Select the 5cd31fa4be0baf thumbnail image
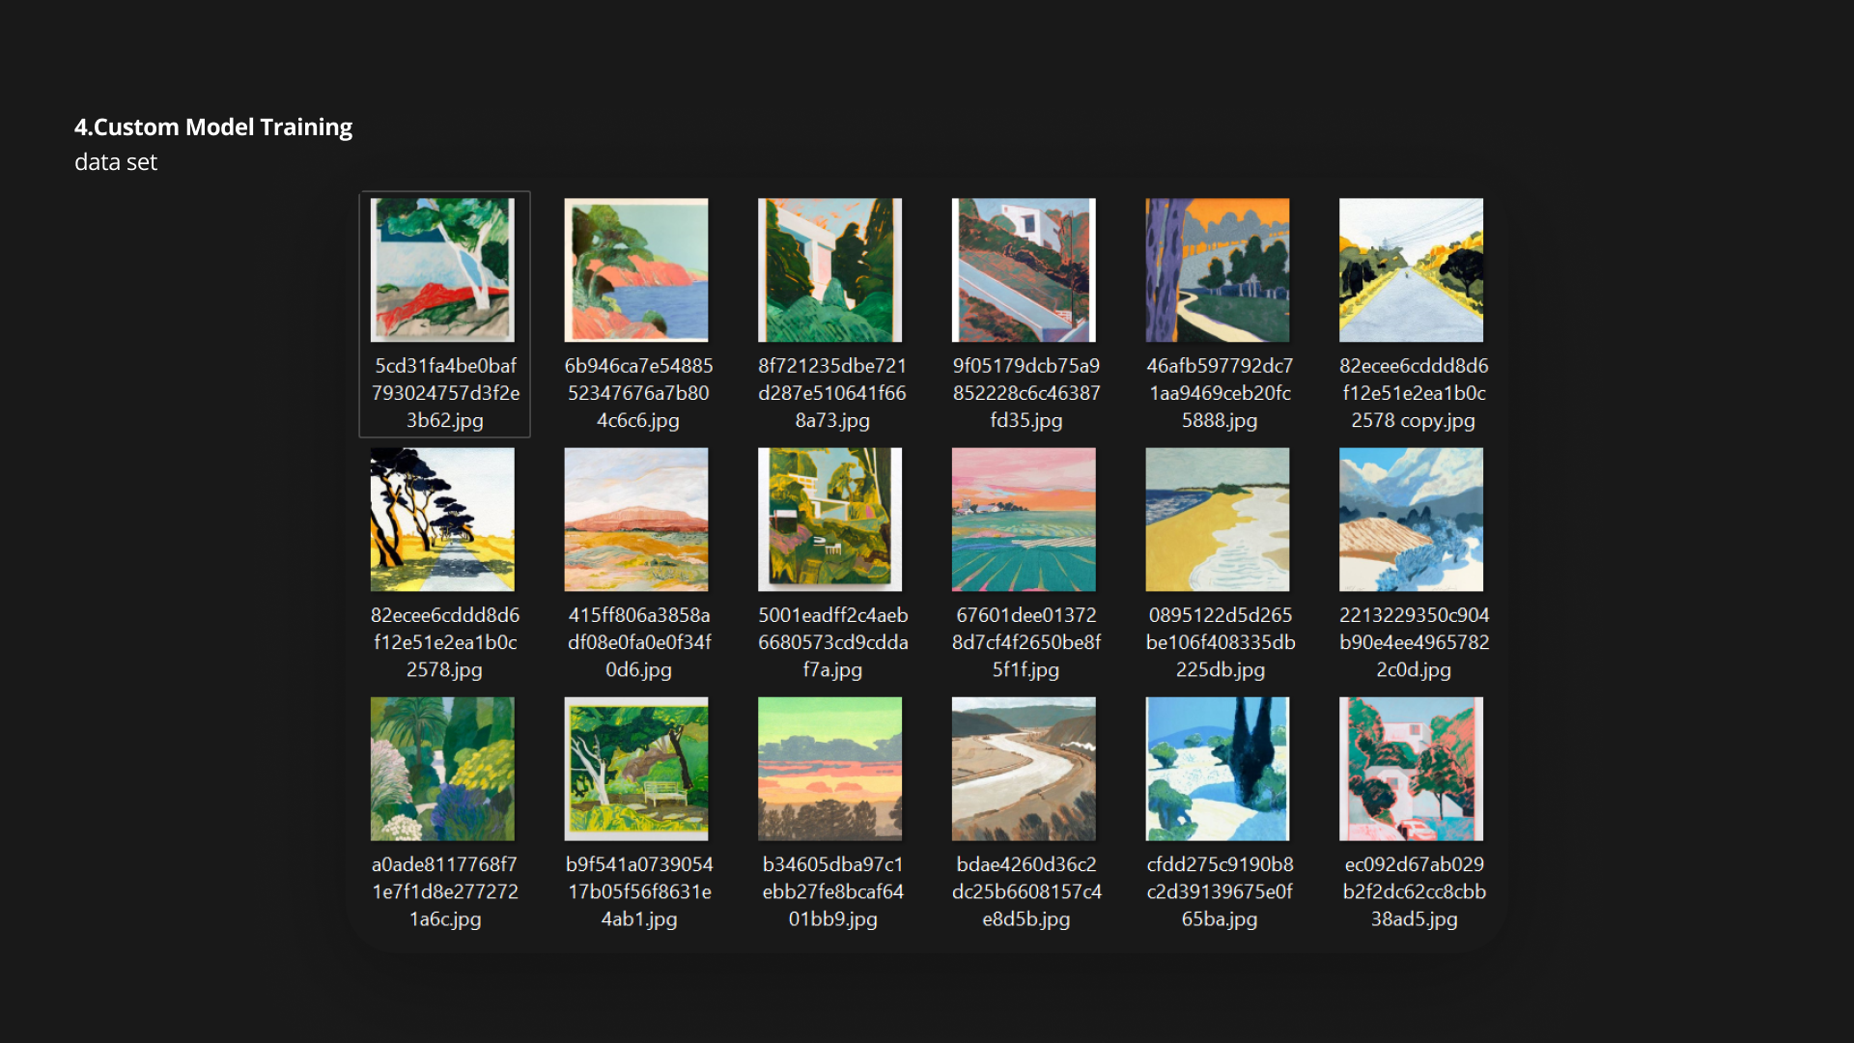Image resolution: width=1854 pixels, height=1043 pixels. tap(442, 270)
